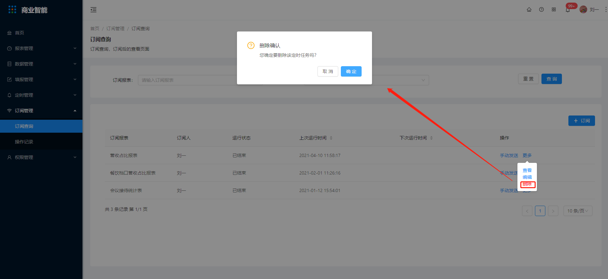The height and width of the screenshot is (279, 608).
Task: Click the 商业智能 grid logo icon
Action: point(12,10)
